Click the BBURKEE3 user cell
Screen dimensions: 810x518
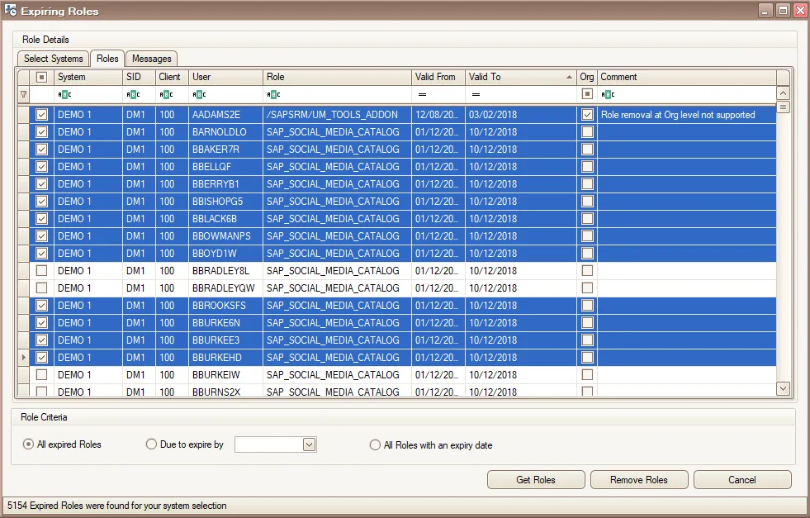225,340
